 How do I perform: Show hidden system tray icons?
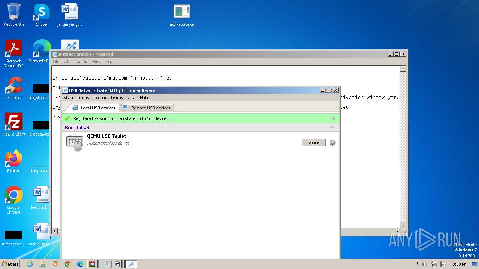pyautogui.click(x=417, y=264)
